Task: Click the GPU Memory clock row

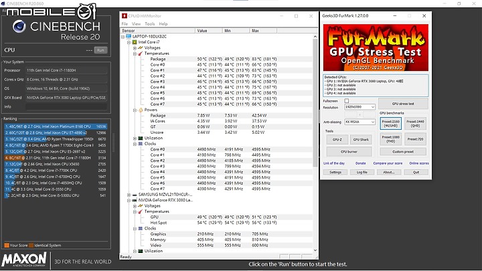Action: pyautogui.click(x=217, y=240)
